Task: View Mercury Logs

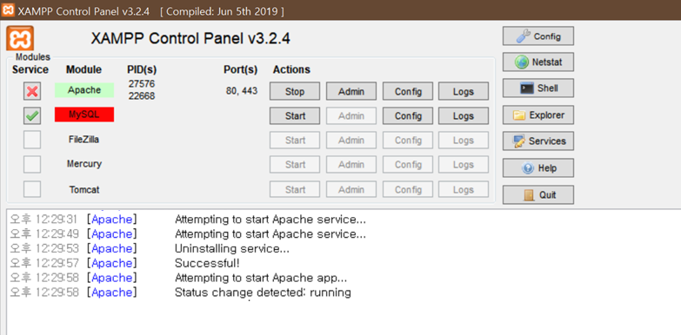Action: pos(464,164)
